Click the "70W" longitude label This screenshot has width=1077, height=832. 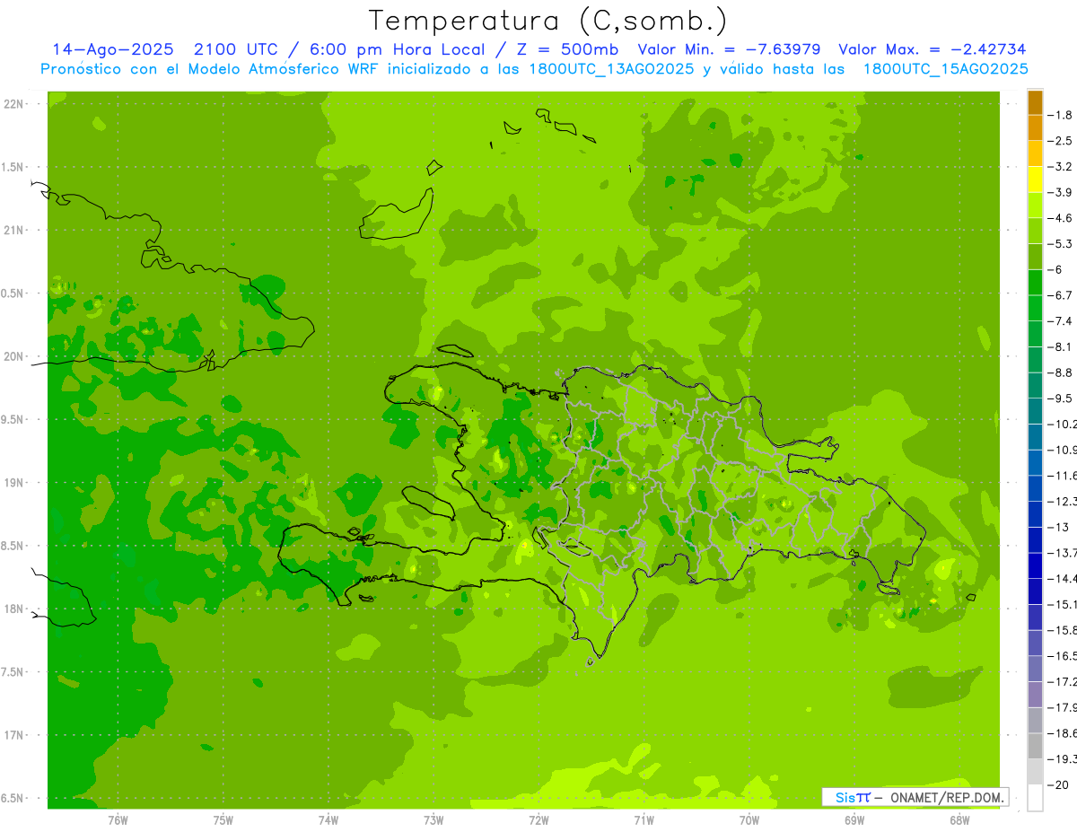tap(749, 820)
